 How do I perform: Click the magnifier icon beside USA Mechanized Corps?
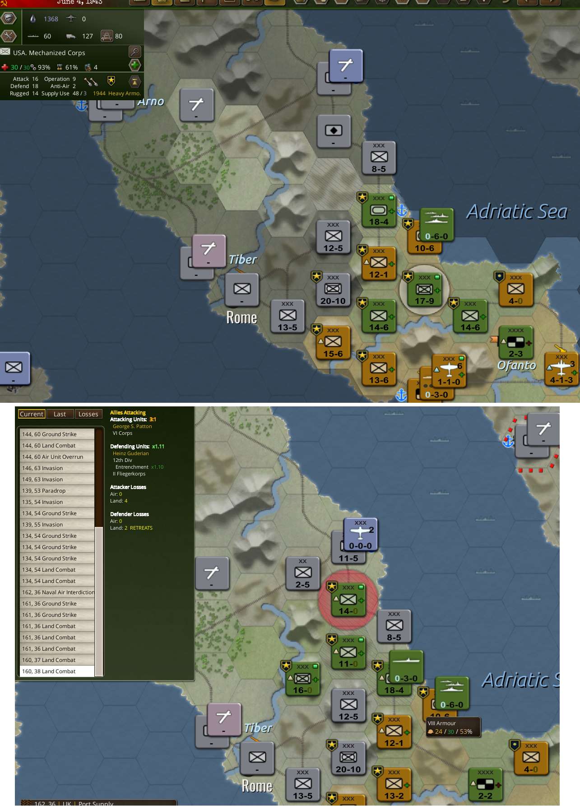click(x=135, y=51)
